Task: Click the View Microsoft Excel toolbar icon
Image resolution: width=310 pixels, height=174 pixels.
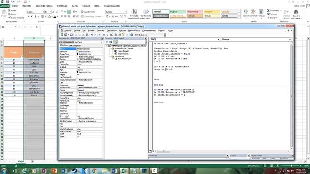Action: click(x=62, y=35)
